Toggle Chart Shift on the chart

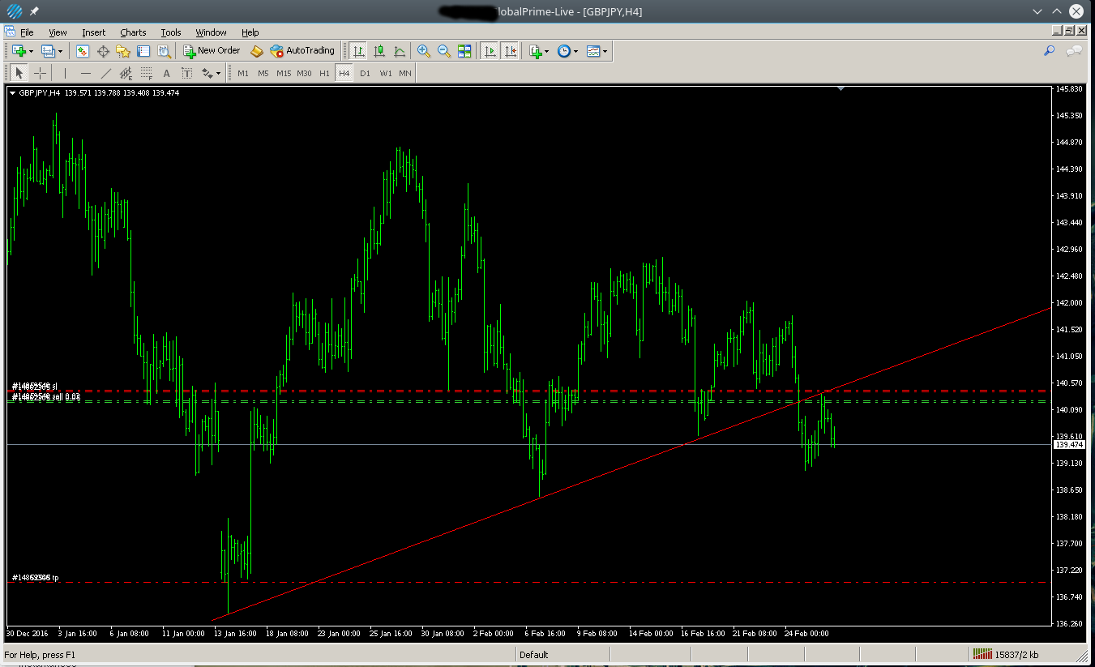[x=510, y=50]
